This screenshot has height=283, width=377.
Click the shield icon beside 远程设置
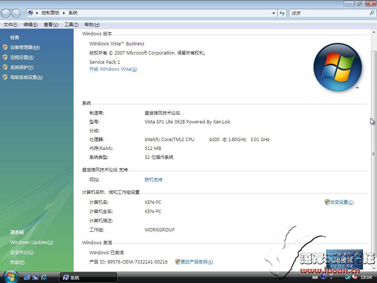(5, 57)
